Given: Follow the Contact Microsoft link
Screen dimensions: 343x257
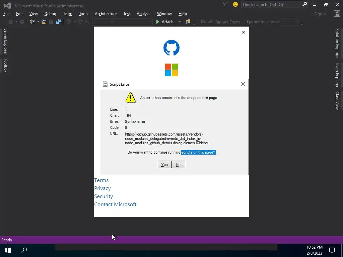Looking at the screenshot, I should [x=115, y=204].
